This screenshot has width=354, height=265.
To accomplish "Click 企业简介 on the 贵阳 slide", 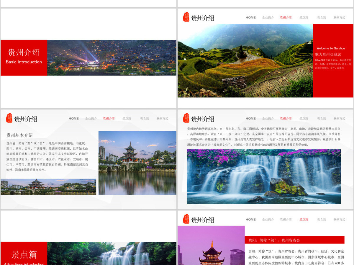I will [x=268, y=219].
